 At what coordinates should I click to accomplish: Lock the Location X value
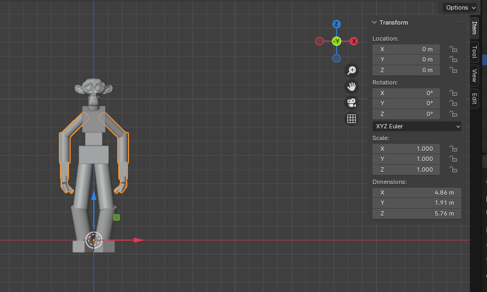pyautogui.click(x=453, y=49)
